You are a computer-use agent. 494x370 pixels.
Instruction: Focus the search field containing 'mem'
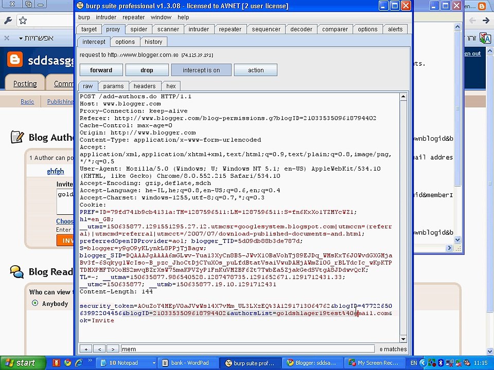click(x=248, y=349)
